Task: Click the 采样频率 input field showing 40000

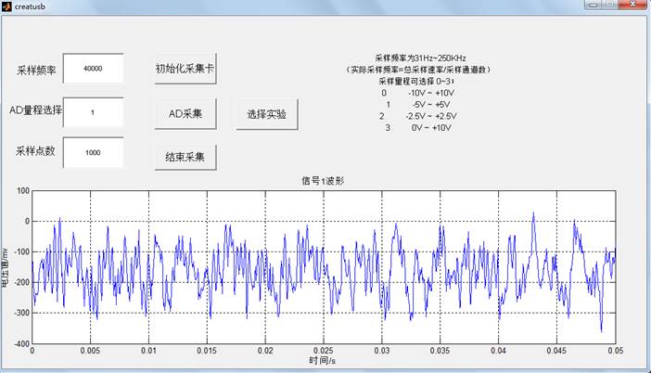Action: pos(93,69)
